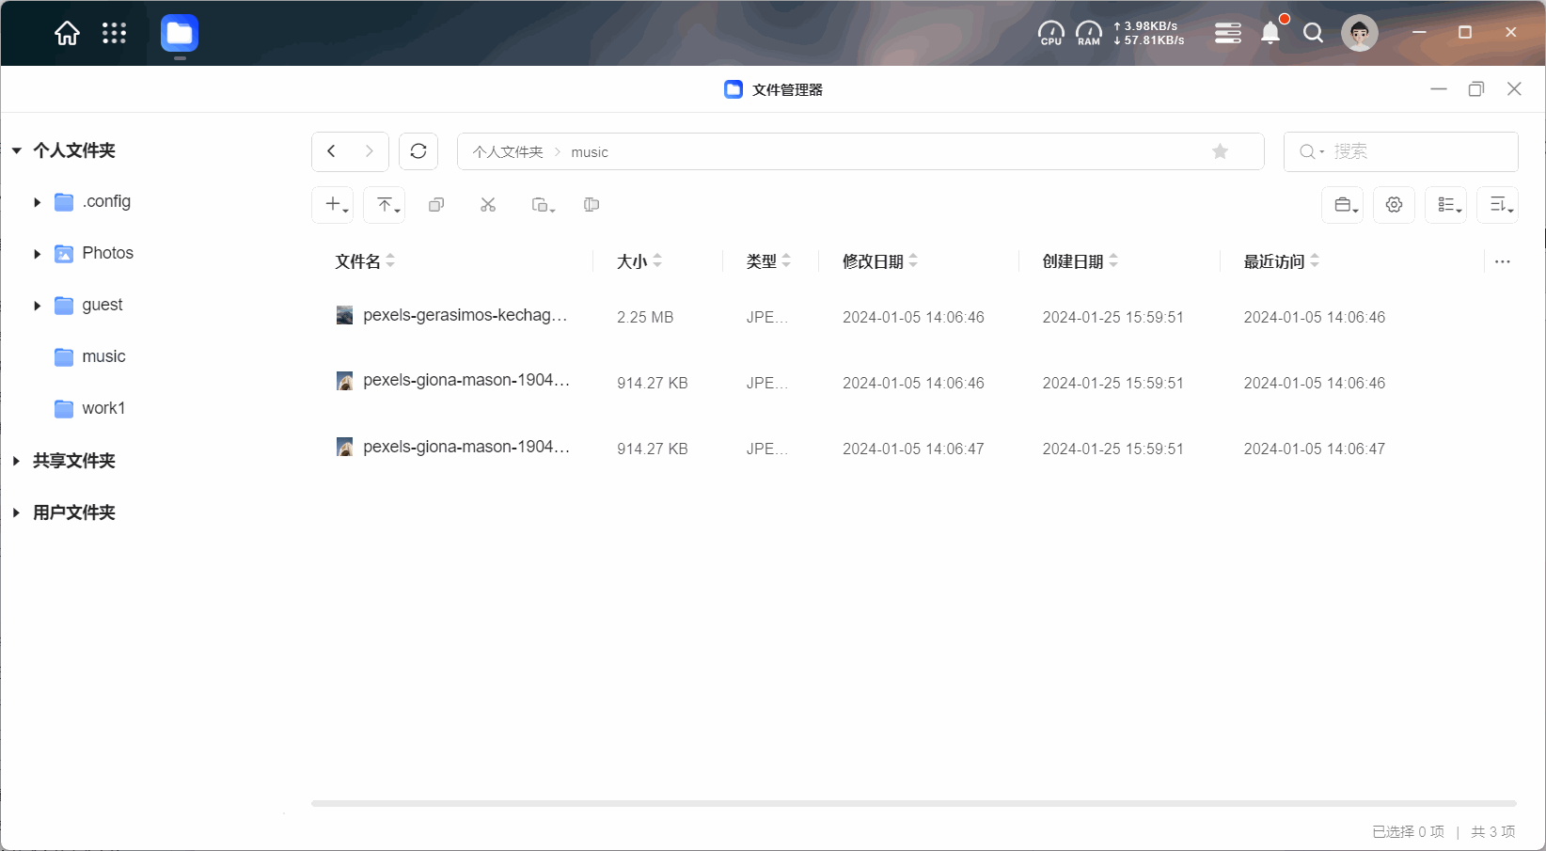Select the pexels-gerasimos-kechag file row
This screenshot has width=1546, height=851.
912,316
